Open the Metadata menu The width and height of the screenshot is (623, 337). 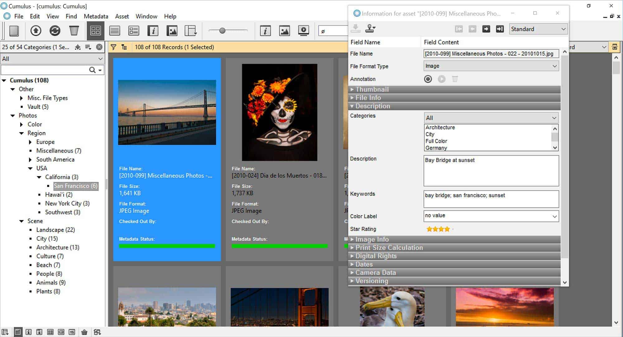click(x=96, y=16)
